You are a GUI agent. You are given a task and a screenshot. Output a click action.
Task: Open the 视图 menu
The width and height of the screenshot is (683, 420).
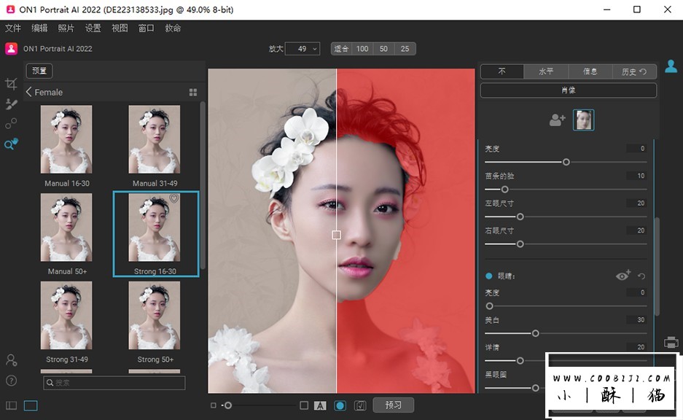120,28
